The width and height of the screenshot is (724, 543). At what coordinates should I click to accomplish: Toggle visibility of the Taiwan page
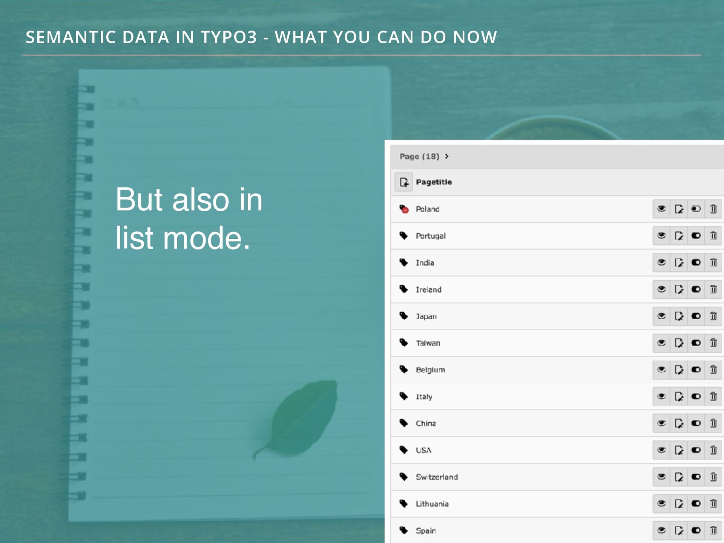coord(696,343)
